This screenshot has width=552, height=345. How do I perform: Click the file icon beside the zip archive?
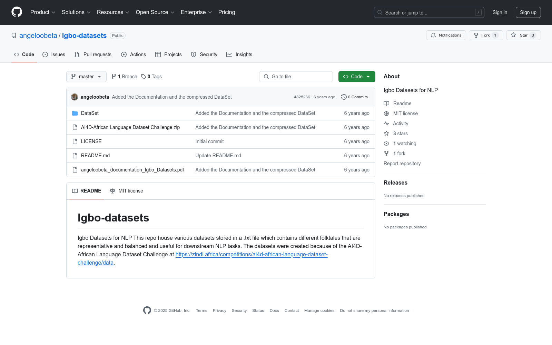point(75,127)
